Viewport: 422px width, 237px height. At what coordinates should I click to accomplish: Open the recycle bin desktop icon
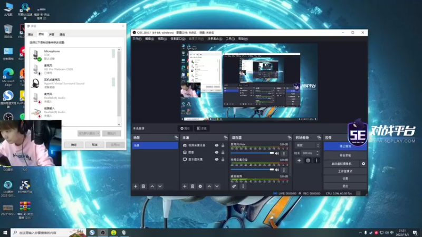pos(8,31)
